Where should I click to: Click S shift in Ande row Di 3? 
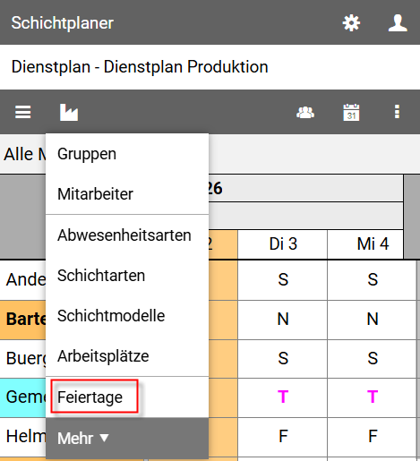[x=282, y=280]
